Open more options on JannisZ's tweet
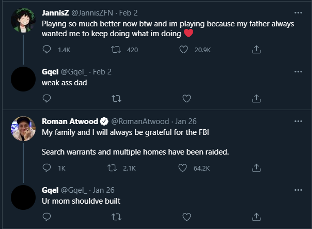This screenshot has height=229, width=312. (x=298, y=13)
